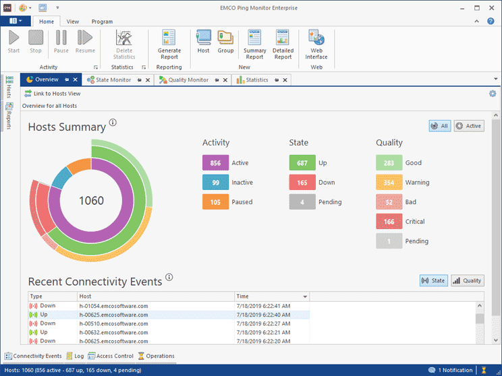Click the window layout icon in title bar
The image size is (502, 376).
pyautogui.click(x=43, y=7)
